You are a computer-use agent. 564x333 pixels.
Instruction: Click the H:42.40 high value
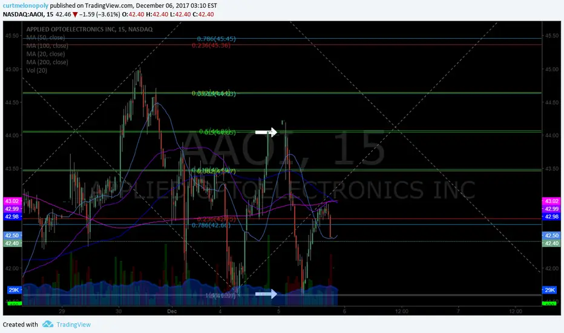[157, 15]
